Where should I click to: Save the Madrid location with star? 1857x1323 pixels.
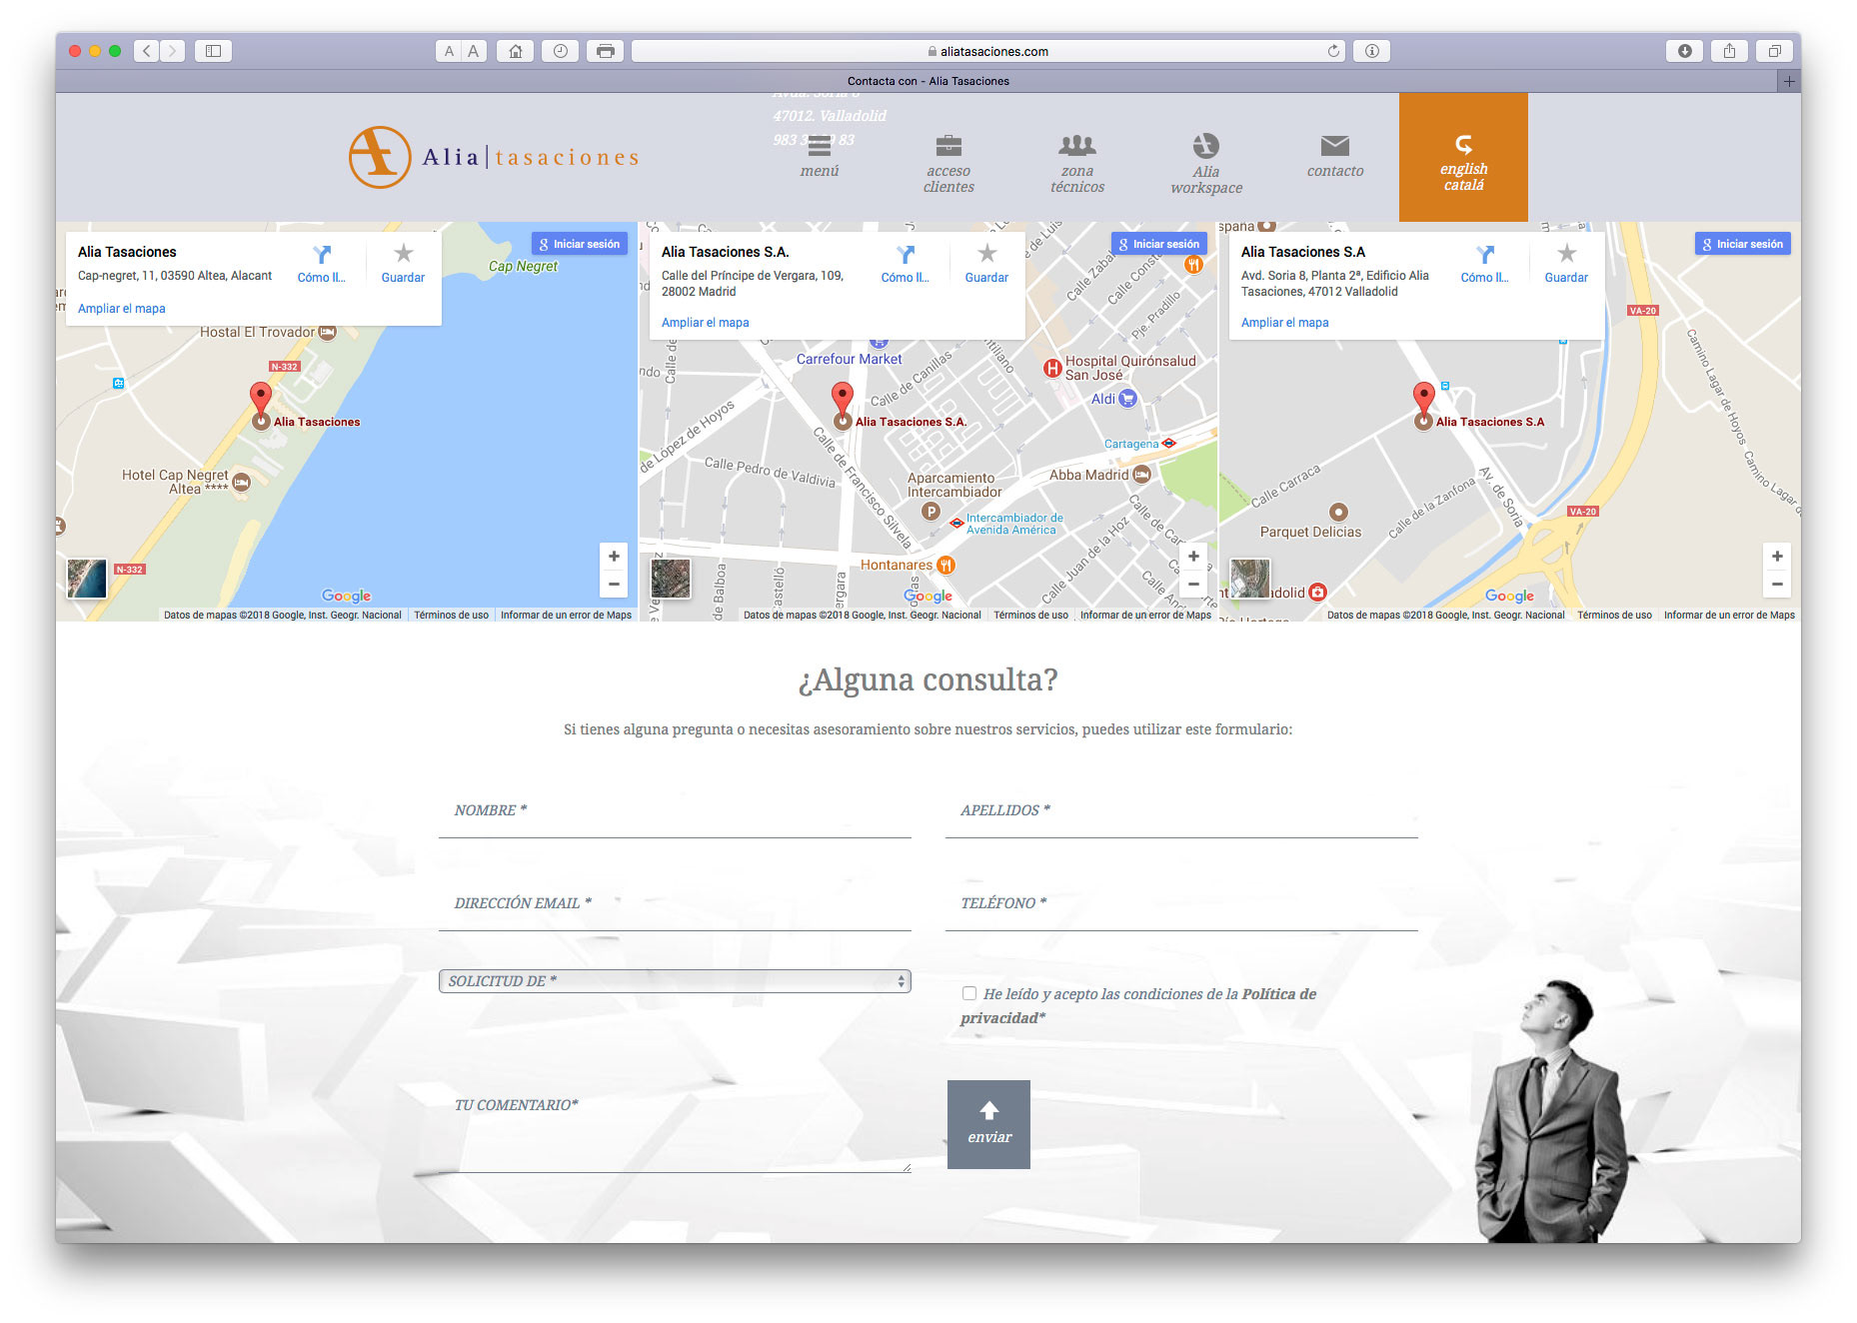986,264
